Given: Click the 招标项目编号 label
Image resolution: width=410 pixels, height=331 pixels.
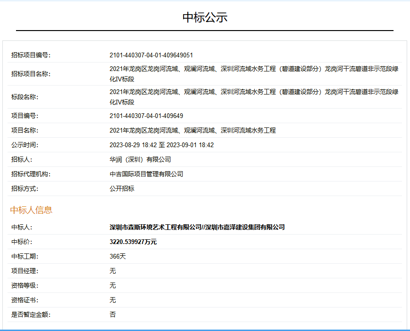Looking at the screenshot, I should tap(31, 55).
